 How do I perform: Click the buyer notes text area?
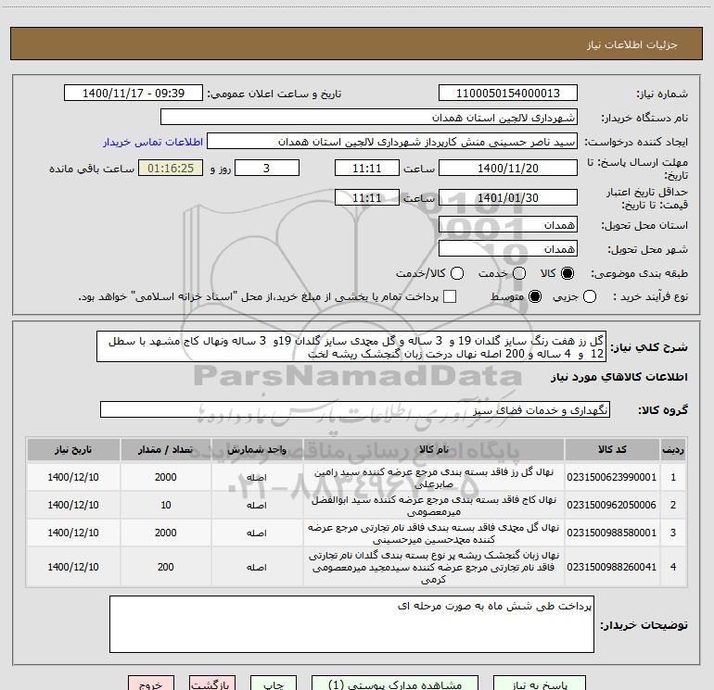point(352,624)
